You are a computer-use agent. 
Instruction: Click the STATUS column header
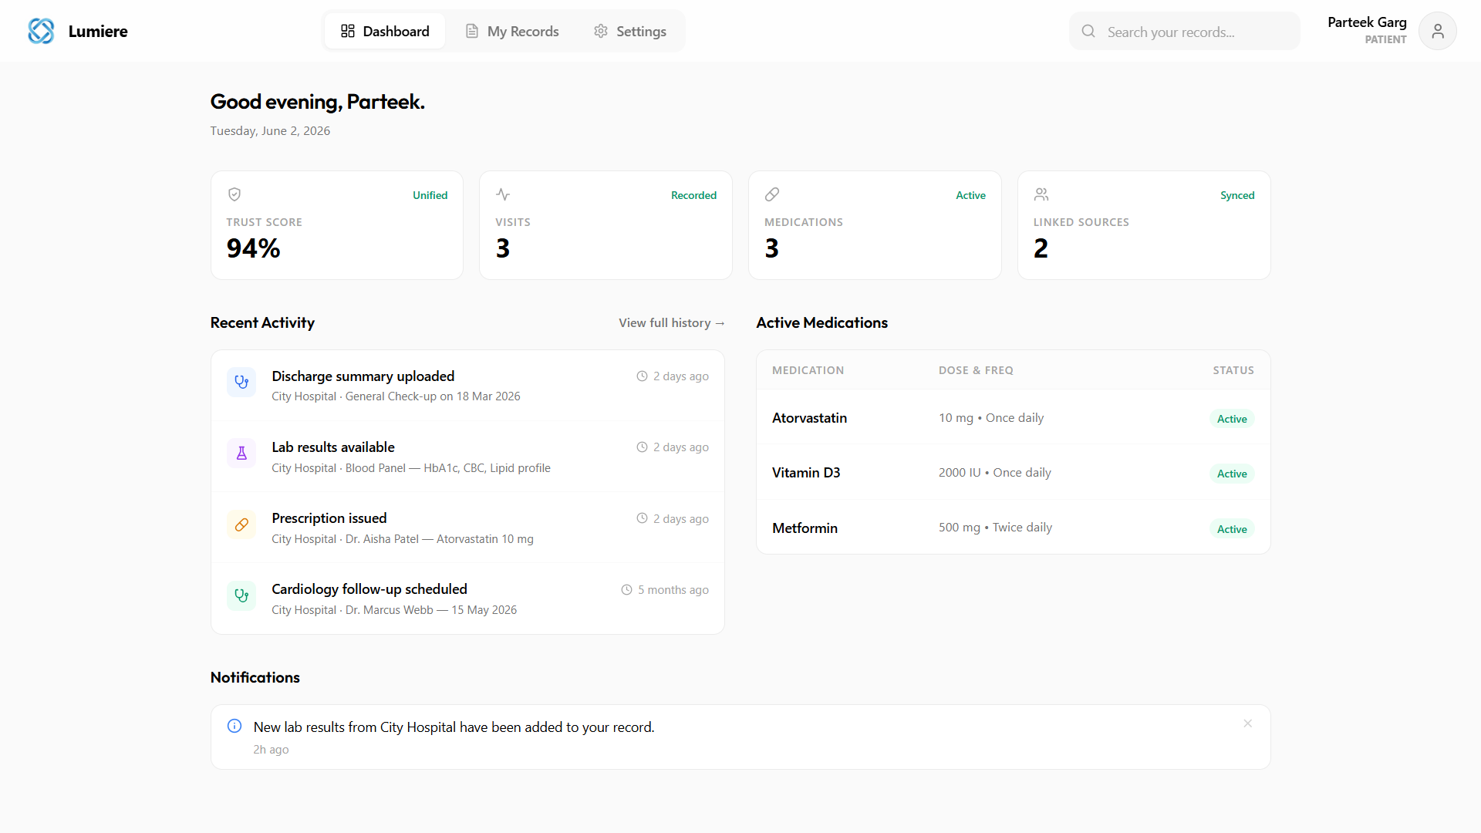click(x=1233, y=370)
